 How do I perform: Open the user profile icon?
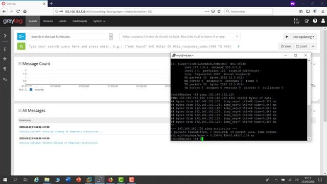tap(323, 21)
